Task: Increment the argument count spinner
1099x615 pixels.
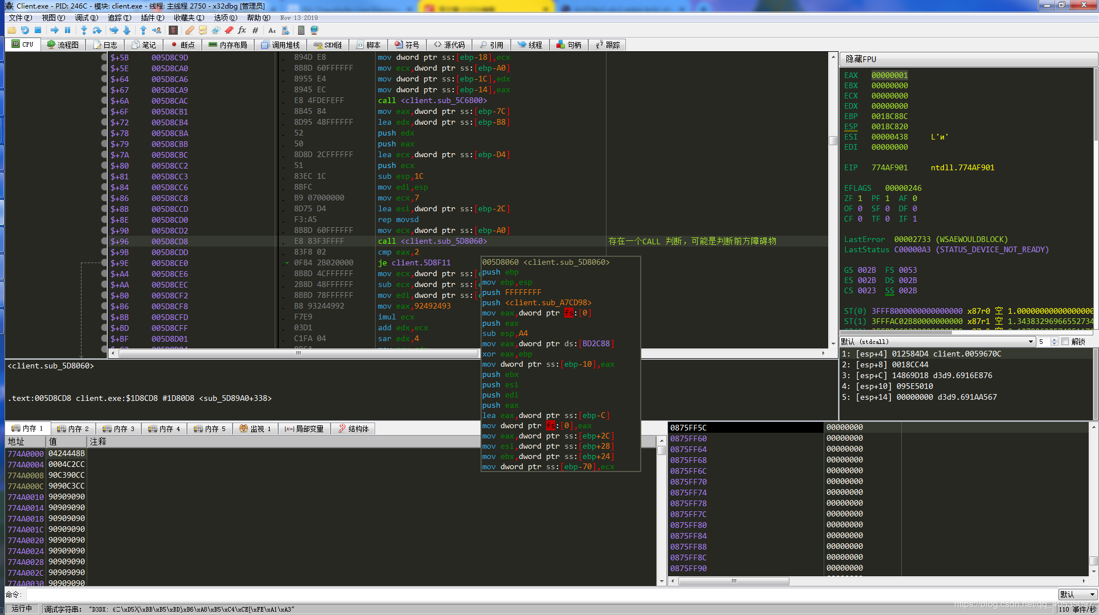Action: 1054,339
